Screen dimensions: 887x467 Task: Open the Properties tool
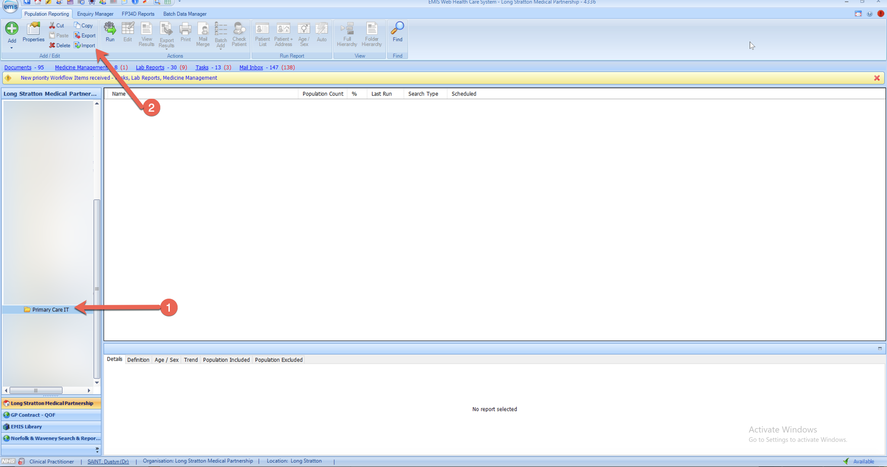[x=33, y=32]
